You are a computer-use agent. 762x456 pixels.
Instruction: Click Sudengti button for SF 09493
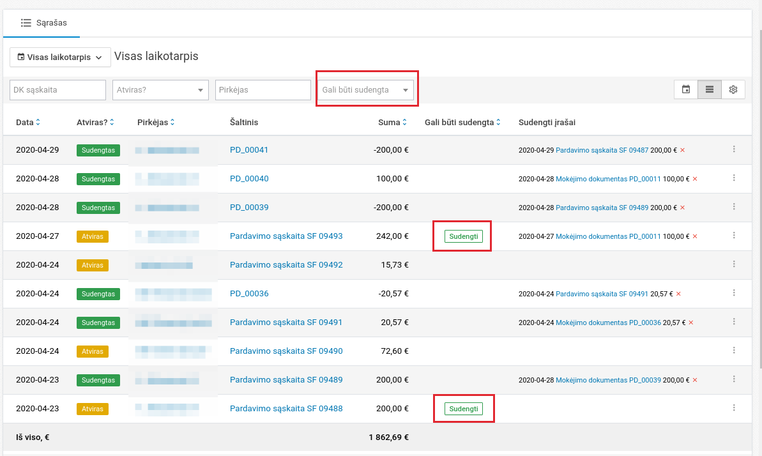click(x=463, y=236)
